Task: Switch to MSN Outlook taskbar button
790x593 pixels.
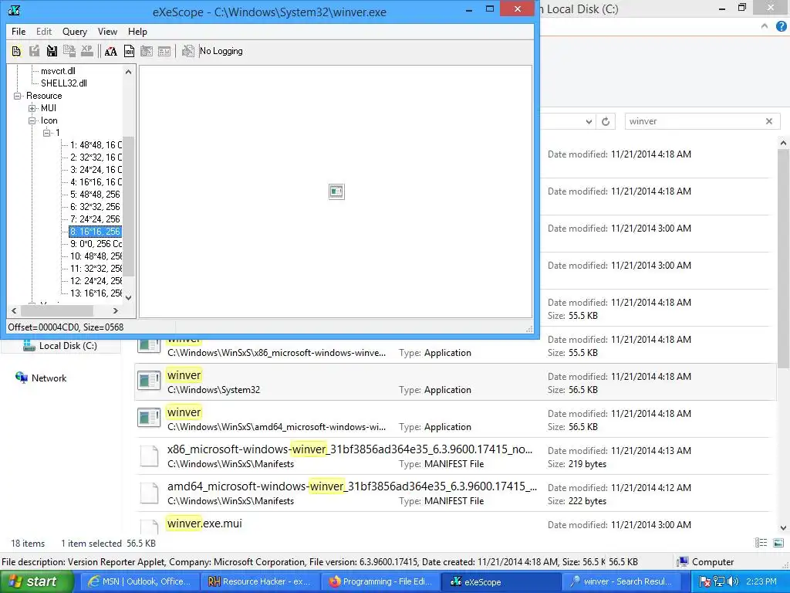Action: click(x=140, y=581)
